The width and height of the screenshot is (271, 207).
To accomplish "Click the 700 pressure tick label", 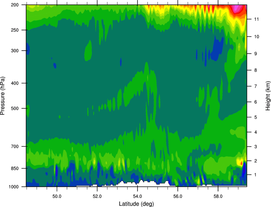I will [x=15, y=146].
